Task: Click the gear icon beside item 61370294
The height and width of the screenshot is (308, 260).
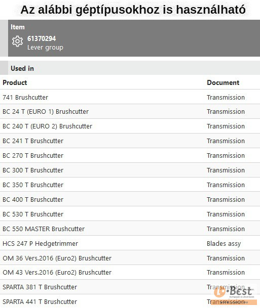Action: click(17, 41)
